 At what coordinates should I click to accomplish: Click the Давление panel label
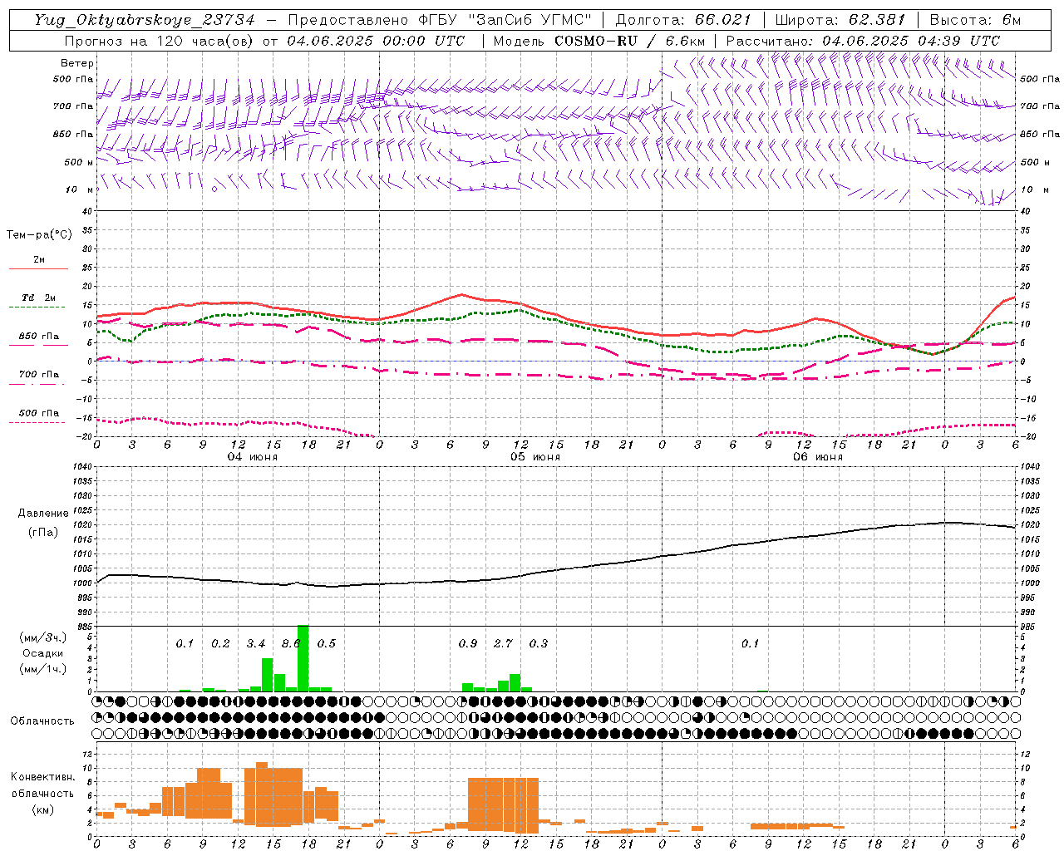coord(43,514)
